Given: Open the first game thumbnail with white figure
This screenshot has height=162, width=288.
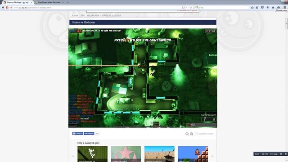Looking at the screenshot, I should click(x=93, y=154).
